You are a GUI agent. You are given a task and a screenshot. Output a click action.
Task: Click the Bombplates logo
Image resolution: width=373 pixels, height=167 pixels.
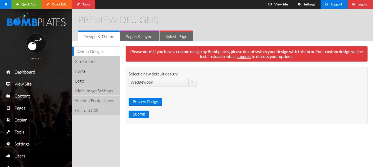pos(36,20)
